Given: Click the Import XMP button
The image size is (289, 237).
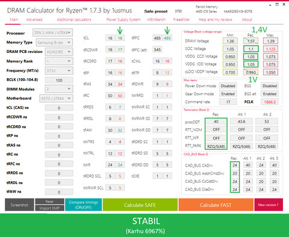Looking at the screenshot, I should pos(49,208).
